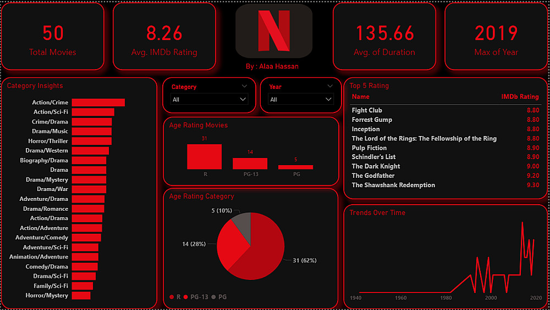550x310 pixels.
Task: Select the Action/Adventure category bar
Action: click(x=87, y=228)
